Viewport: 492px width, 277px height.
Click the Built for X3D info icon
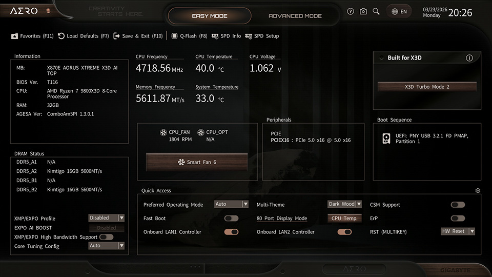(469, 58)
